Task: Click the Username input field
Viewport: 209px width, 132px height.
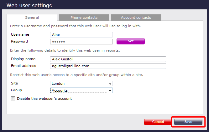Action: coord(81,35)
